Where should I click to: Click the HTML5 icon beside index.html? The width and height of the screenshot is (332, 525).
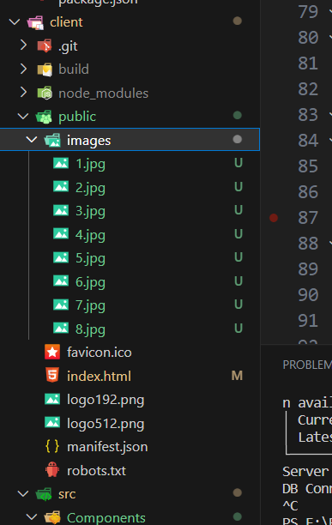point(52,376)
